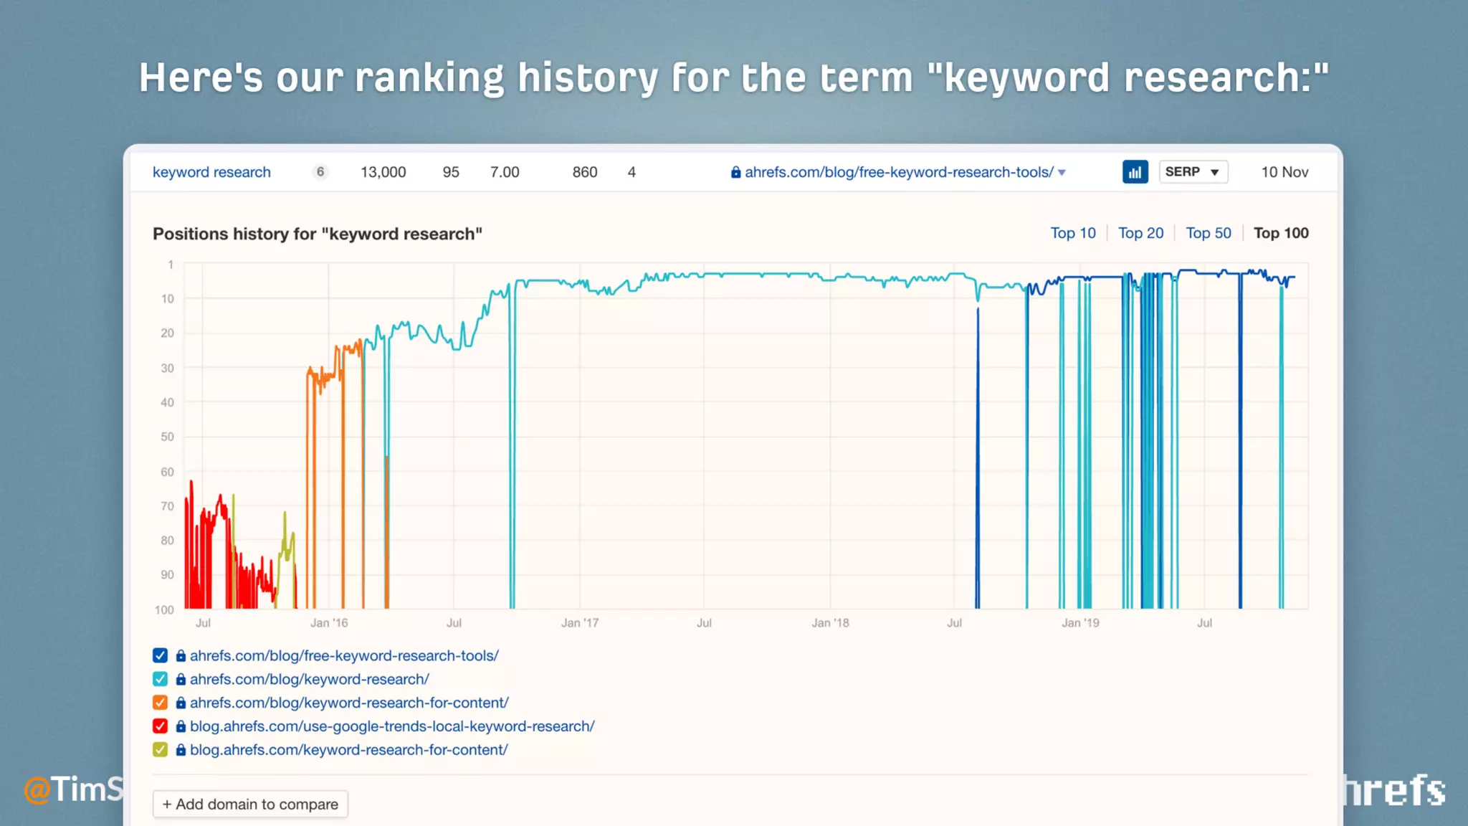Click Add domain to compare button

[x=250, y=804]
